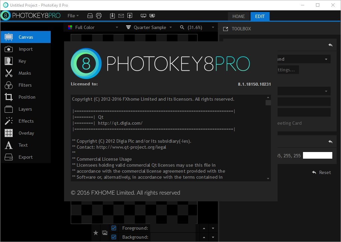Switch to the EDIT tab
The image size is (341, 242).
[260, 16]
